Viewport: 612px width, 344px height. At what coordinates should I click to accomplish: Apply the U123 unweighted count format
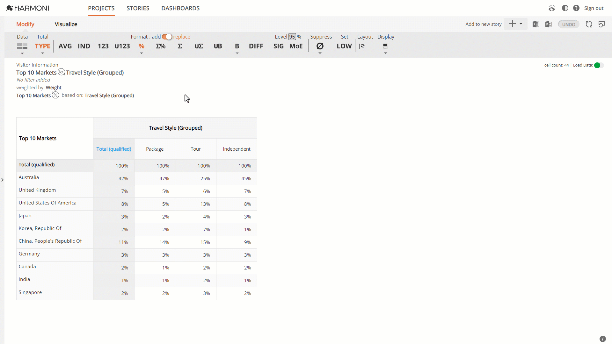coord(122,46)
